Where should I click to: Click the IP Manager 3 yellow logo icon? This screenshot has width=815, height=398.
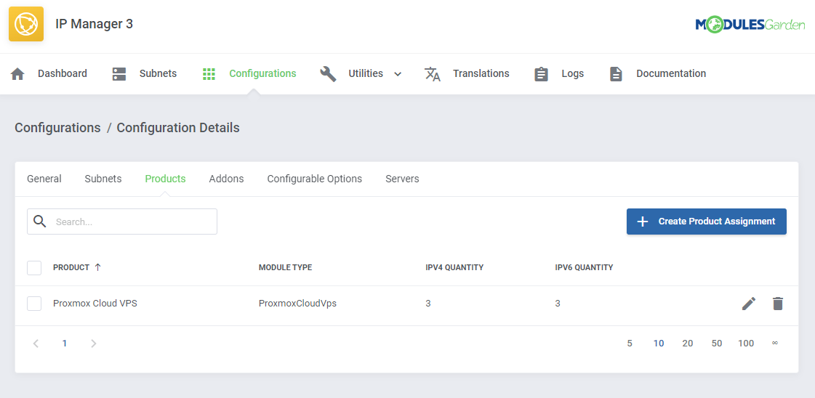26,24
